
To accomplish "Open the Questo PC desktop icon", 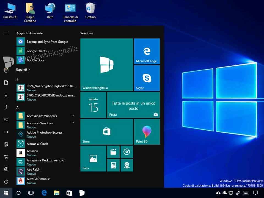I will pyautogui.click(x=10, y=11).
